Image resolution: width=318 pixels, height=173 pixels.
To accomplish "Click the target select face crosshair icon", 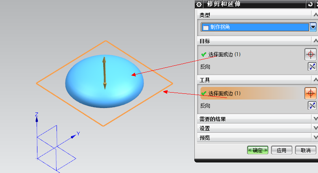I will [x=311, y=54].
